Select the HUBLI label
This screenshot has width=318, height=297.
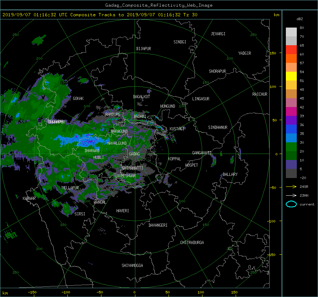pos(99,158)
